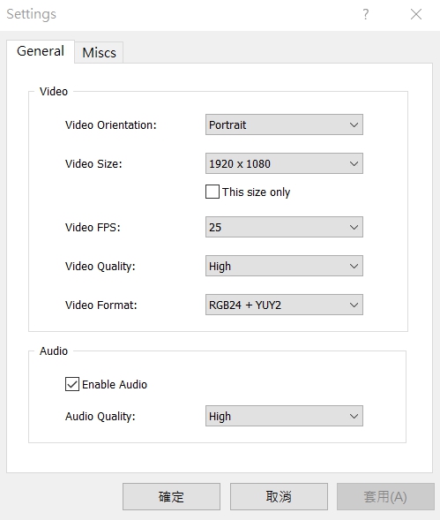Click the chevron beside the 25 FPS value
This screenshot has width=440, height=520.
click(354, 228)
